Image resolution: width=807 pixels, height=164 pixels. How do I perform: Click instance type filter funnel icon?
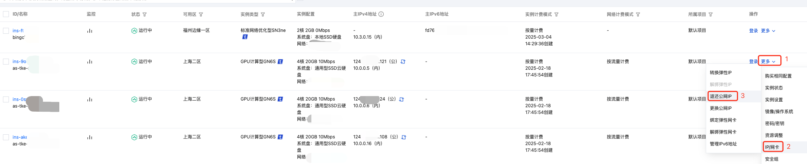pyautogui.click(x=263, y=14)
